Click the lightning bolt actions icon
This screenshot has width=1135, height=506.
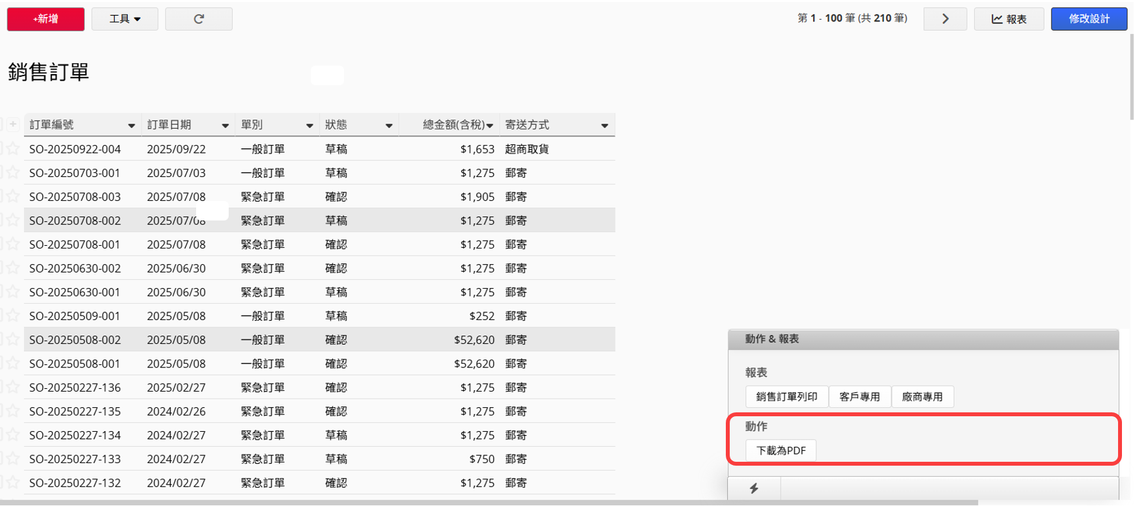[x=754, y=488]
